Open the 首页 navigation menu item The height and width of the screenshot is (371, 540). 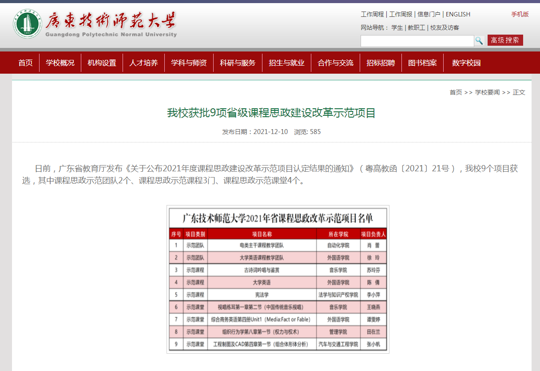(x=25, y=63)
